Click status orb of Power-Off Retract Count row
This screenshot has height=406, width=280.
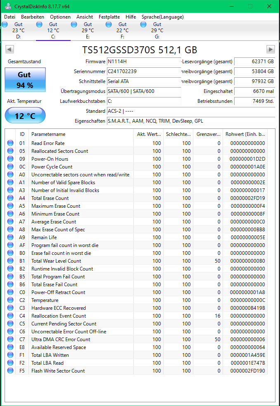click(x=10, y=292)
